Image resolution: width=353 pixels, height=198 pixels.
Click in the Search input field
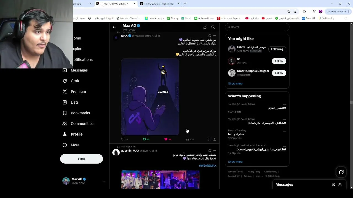257,27
